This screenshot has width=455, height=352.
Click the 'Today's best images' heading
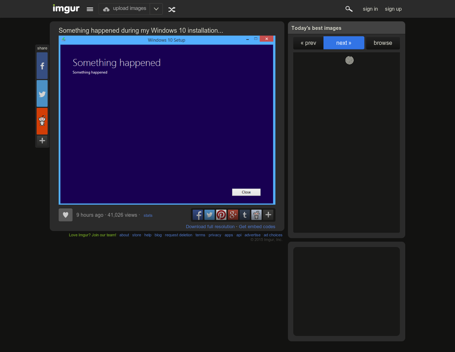(316, 28)
